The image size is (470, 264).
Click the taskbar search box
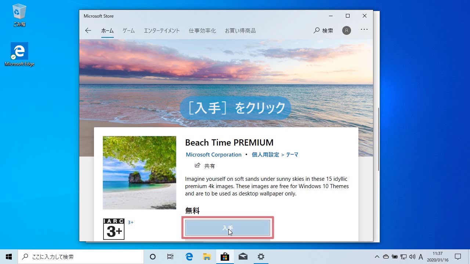(x=81, y=257)
